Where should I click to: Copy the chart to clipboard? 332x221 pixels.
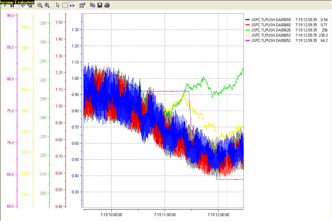pyautogui.click(x=92, y=6)
